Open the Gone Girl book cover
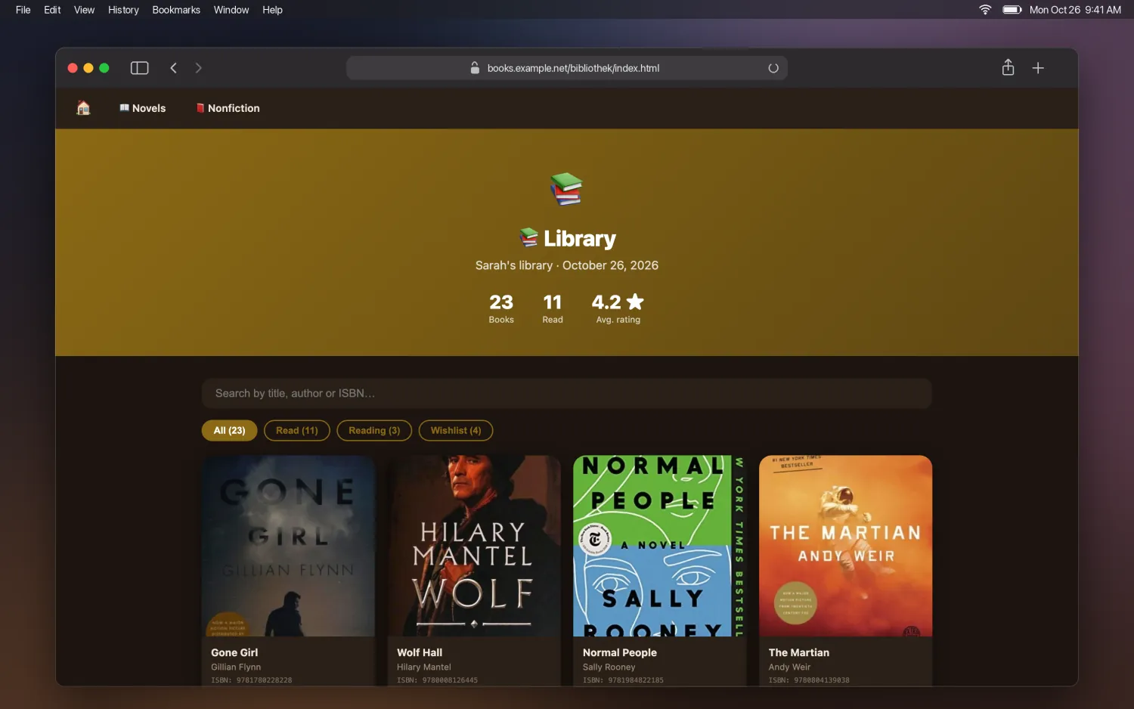1134x709 pixels. pos(288,546)
